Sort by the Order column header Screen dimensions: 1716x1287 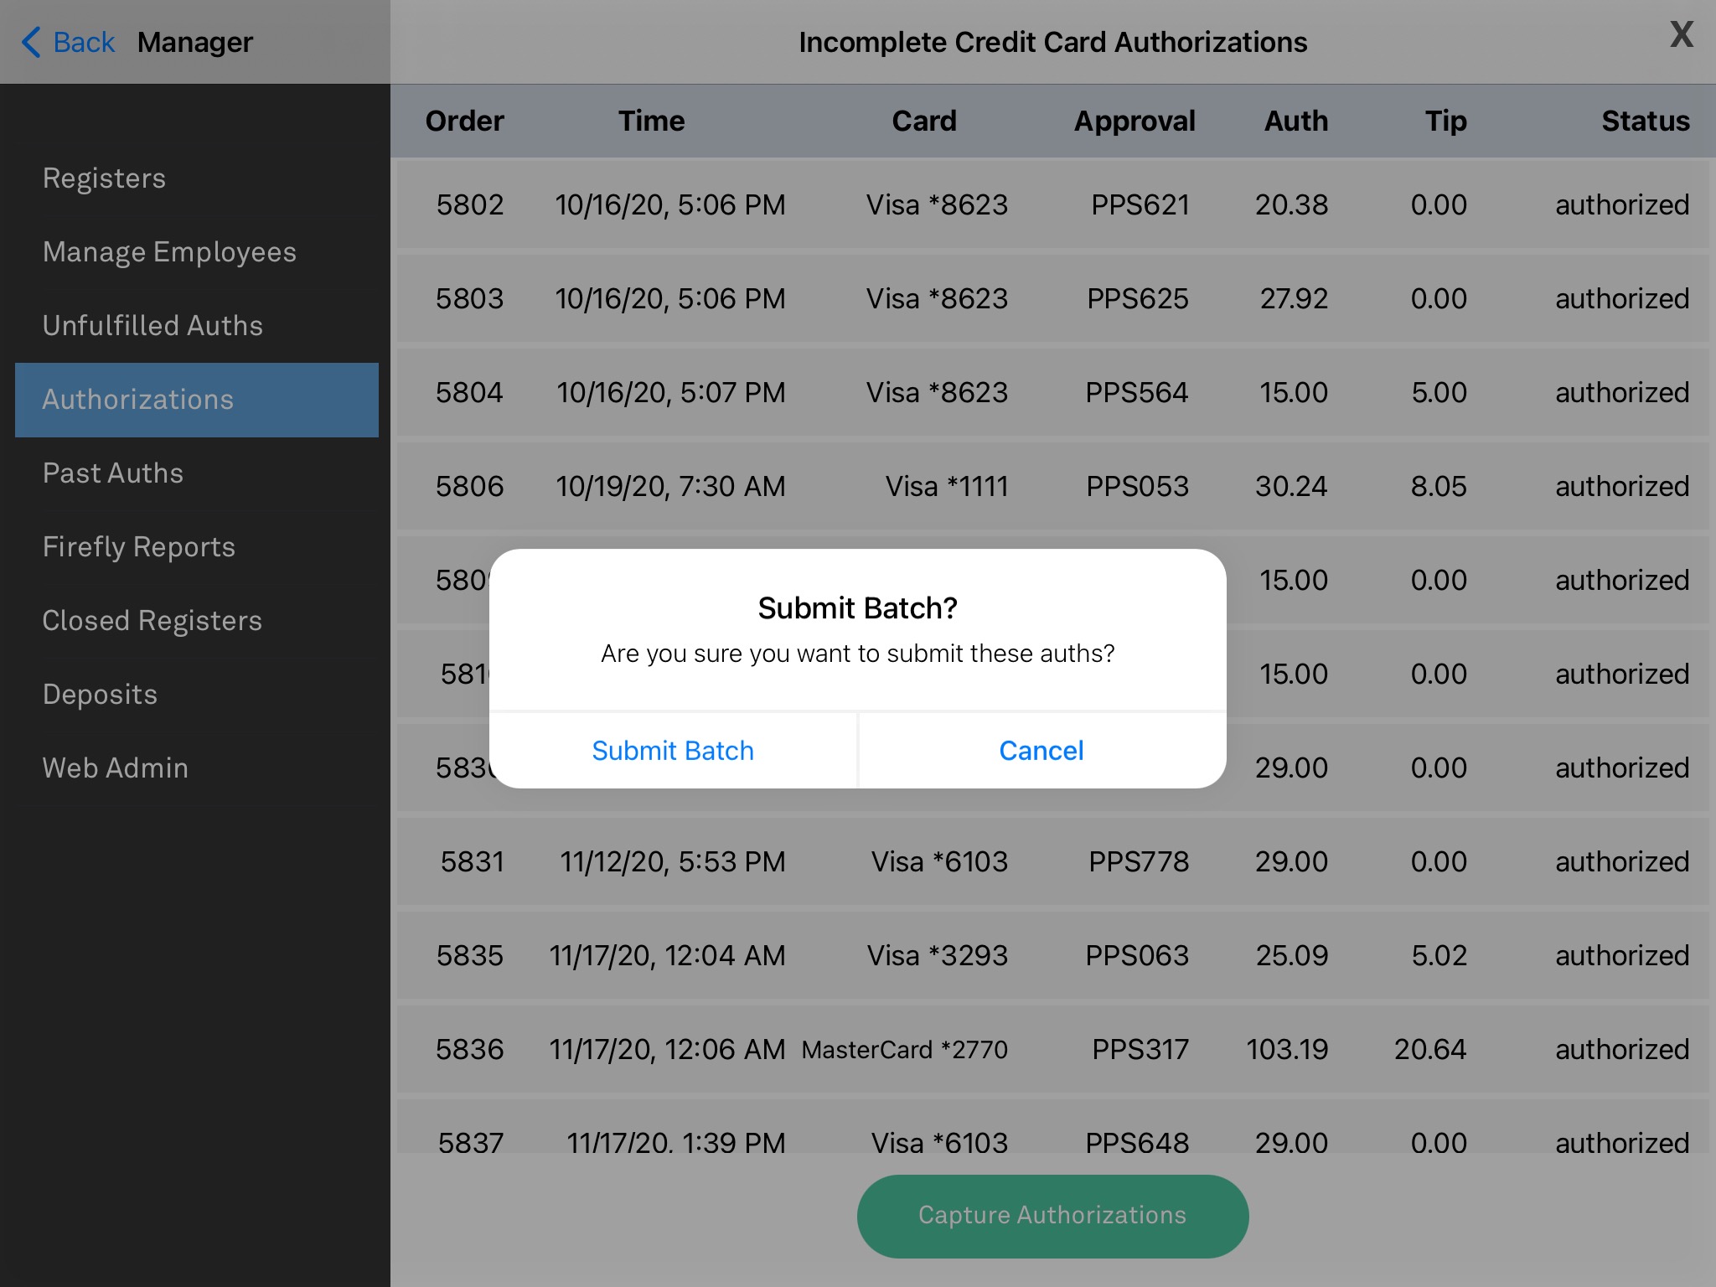465,121
